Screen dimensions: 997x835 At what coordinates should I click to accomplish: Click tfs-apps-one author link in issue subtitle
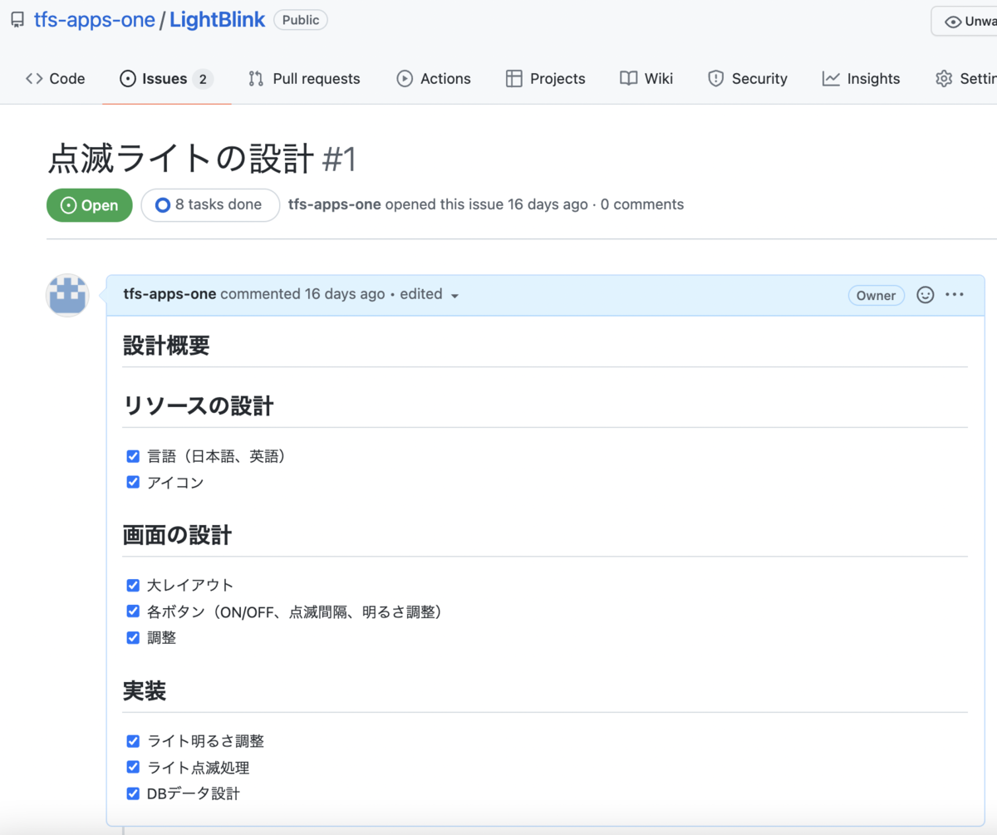pyautogui.click(x=335, y=204)
